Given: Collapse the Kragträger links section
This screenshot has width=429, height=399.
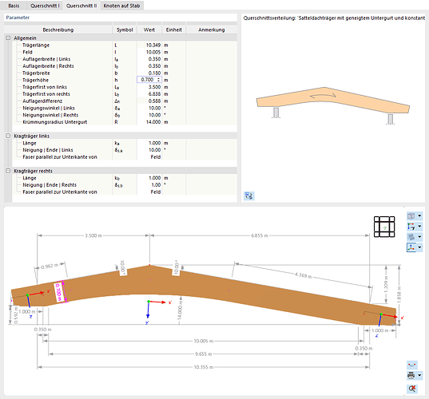Looking at the screenshot, I should 8,136.
